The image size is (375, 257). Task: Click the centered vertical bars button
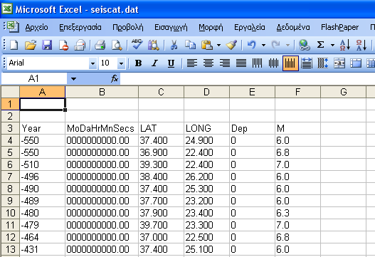point(273,63)
